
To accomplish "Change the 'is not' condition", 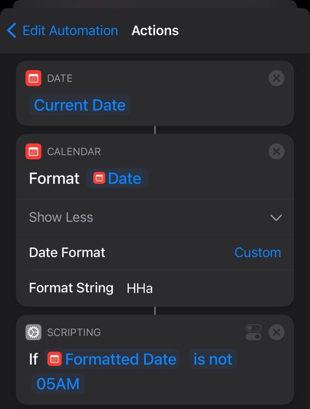I will (x=213, y=359).
